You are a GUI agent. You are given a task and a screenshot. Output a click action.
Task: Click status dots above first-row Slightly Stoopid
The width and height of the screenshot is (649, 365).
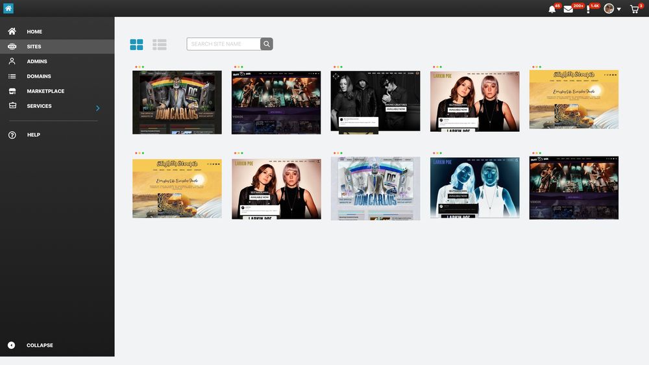[537, 67]
